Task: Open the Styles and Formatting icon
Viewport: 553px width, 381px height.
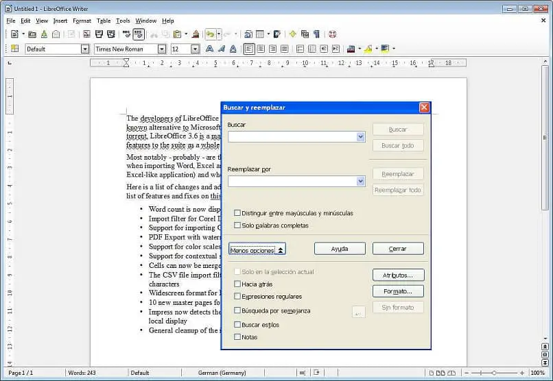Action: pyautogui.click(x=14, y=49)
